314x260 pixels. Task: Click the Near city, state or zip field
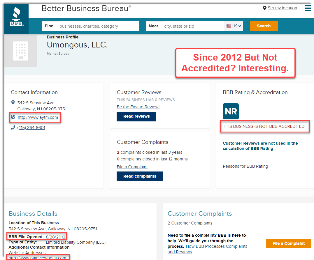click(x=185, y=26)
